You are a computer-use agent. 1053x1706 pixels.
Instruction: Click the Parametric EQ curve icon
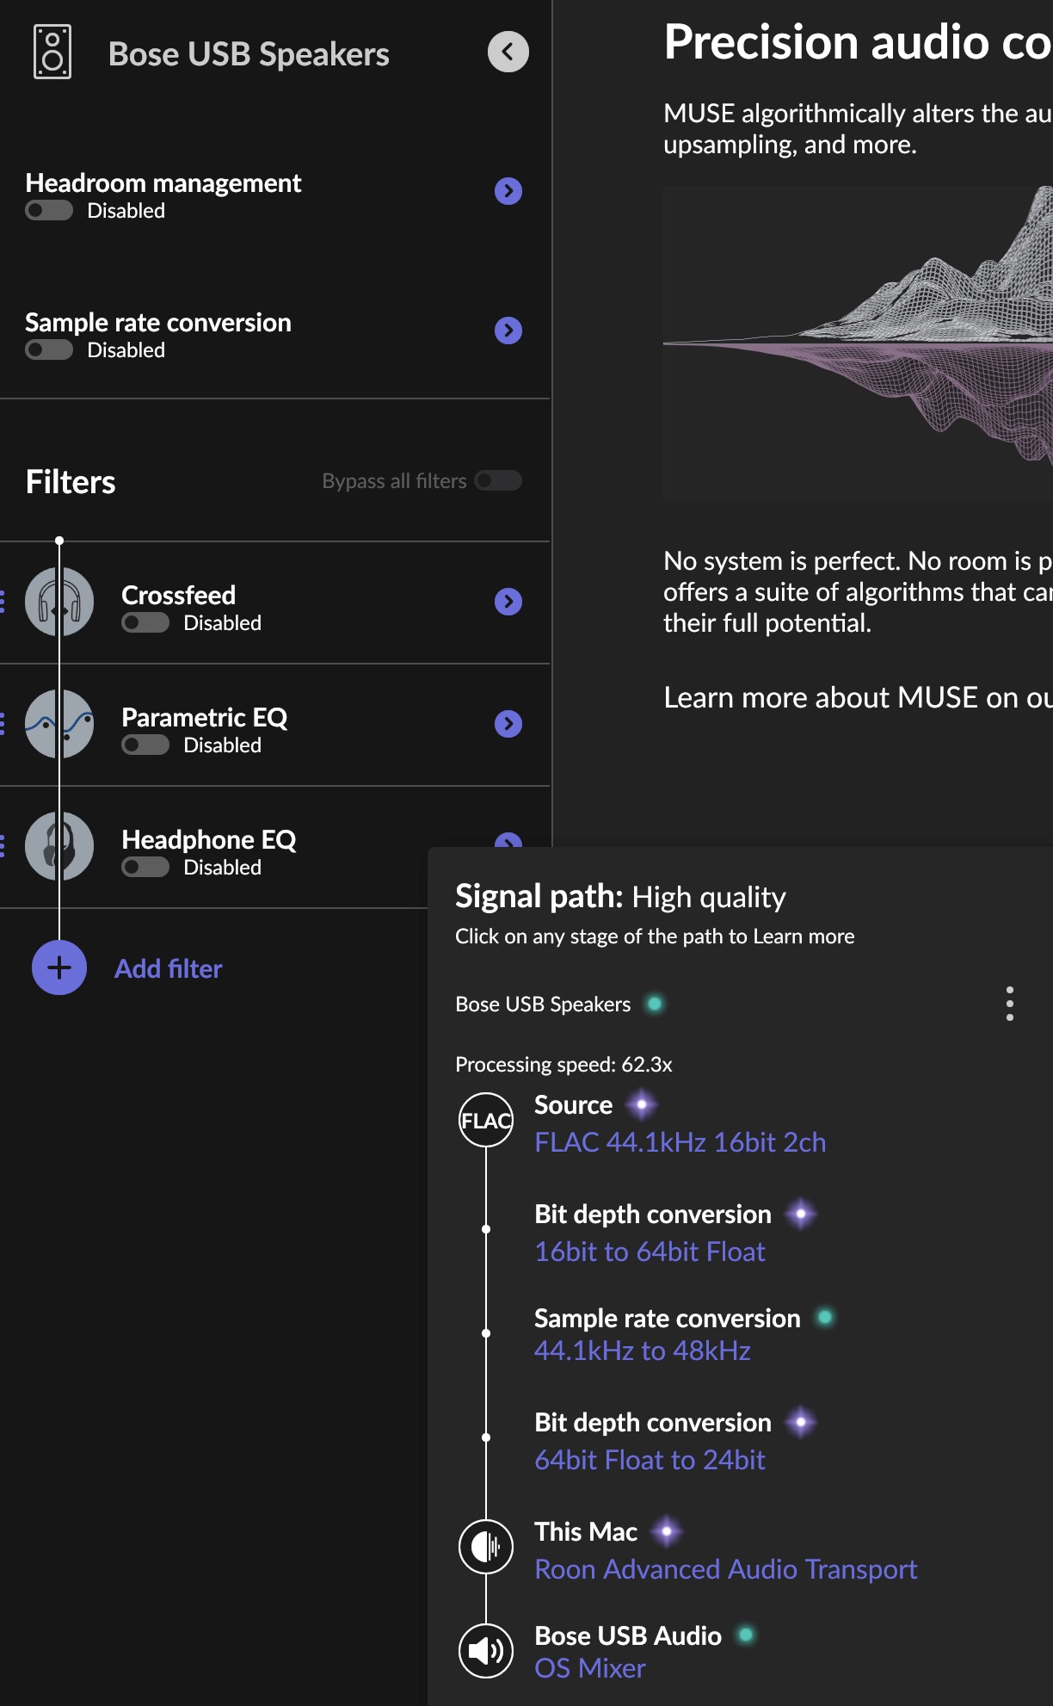click(59, 724)
